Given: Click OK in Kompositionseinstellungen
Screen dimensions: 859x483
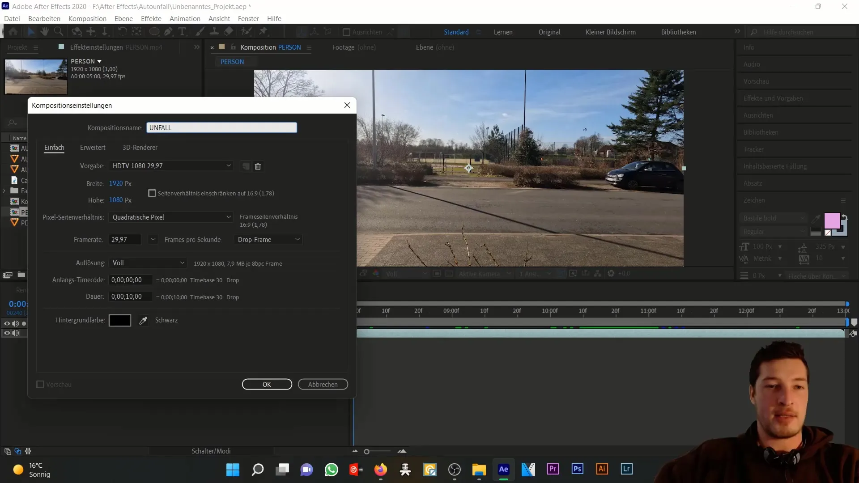Looking at the screenshot, I should [x=267, y=385].
